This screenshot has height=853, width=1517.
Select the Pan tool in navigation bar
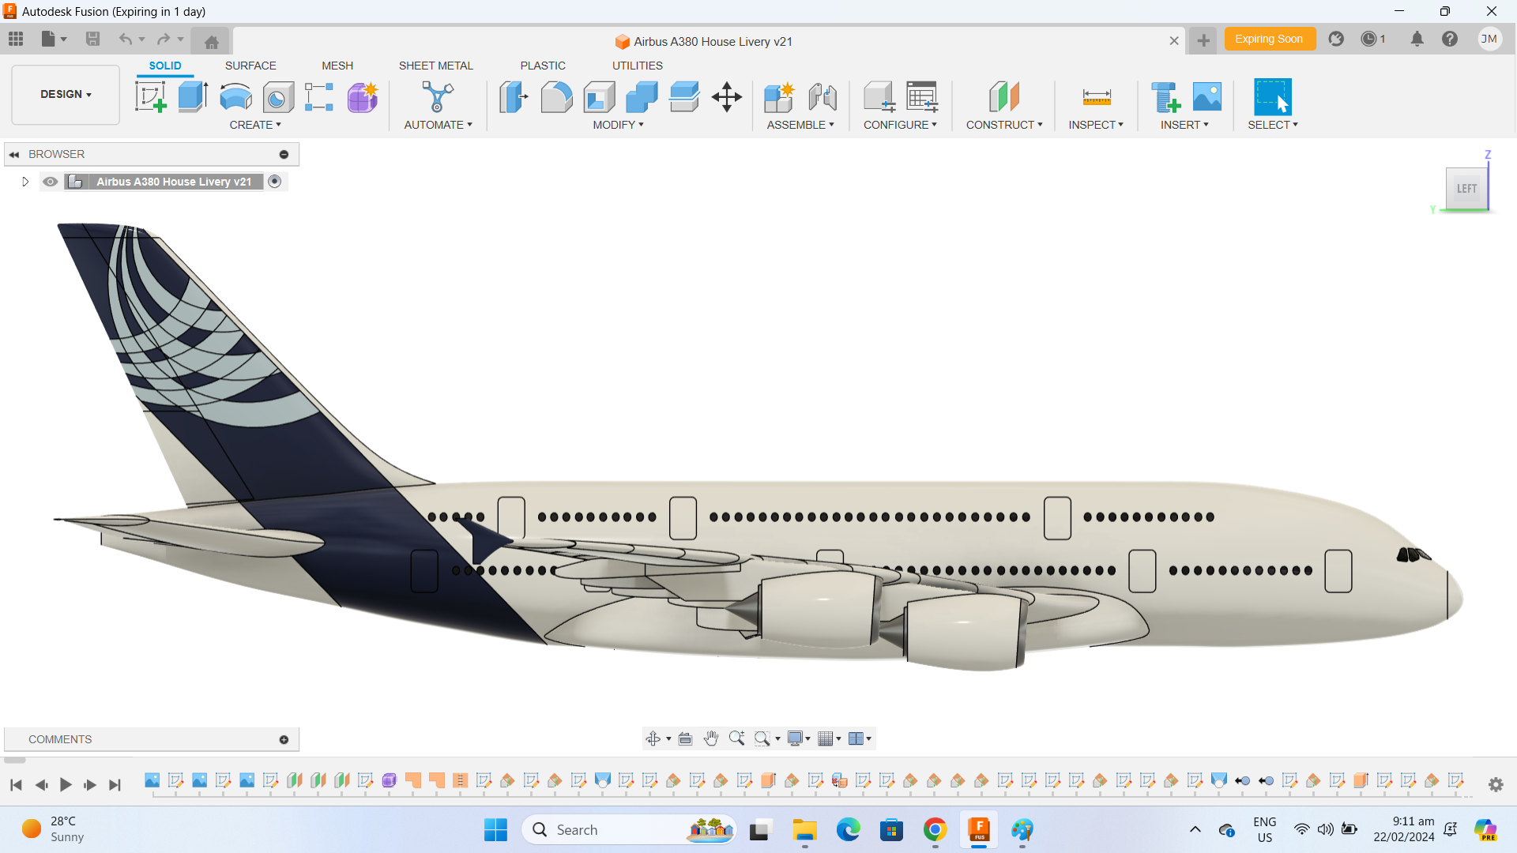coord(711,738)
